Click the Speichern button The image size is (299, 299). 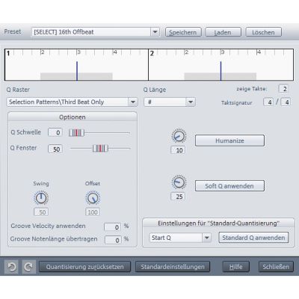pyautogui.click(x=183, y=32)
